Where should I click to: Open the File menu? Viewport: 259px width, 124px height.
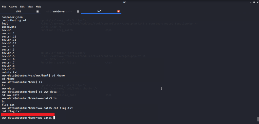pyautogui.click(x=4, y=7)
